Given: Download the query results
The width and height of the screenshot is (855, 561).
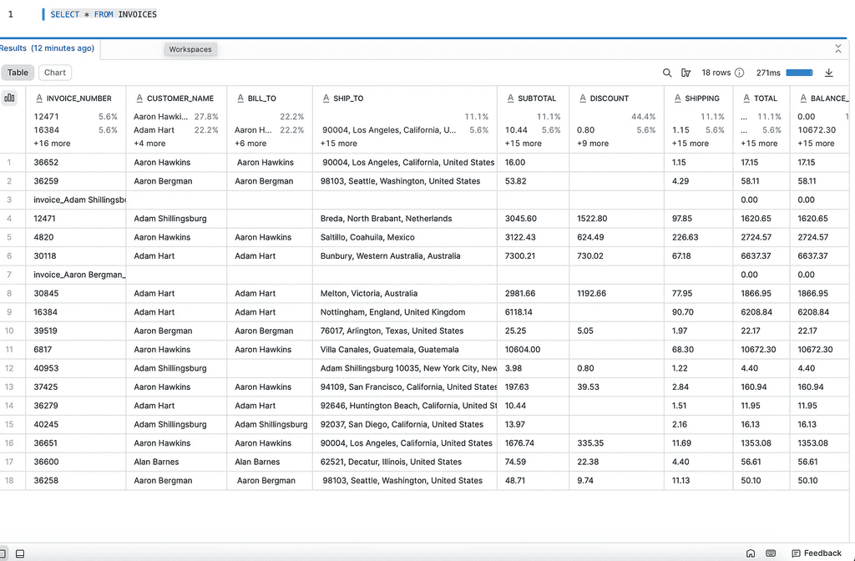Looking at the screenshot, I should point(829,73).
